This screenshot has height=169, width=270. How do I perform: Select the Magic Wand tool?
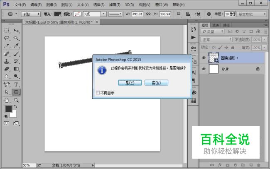(x=16, y=38)
